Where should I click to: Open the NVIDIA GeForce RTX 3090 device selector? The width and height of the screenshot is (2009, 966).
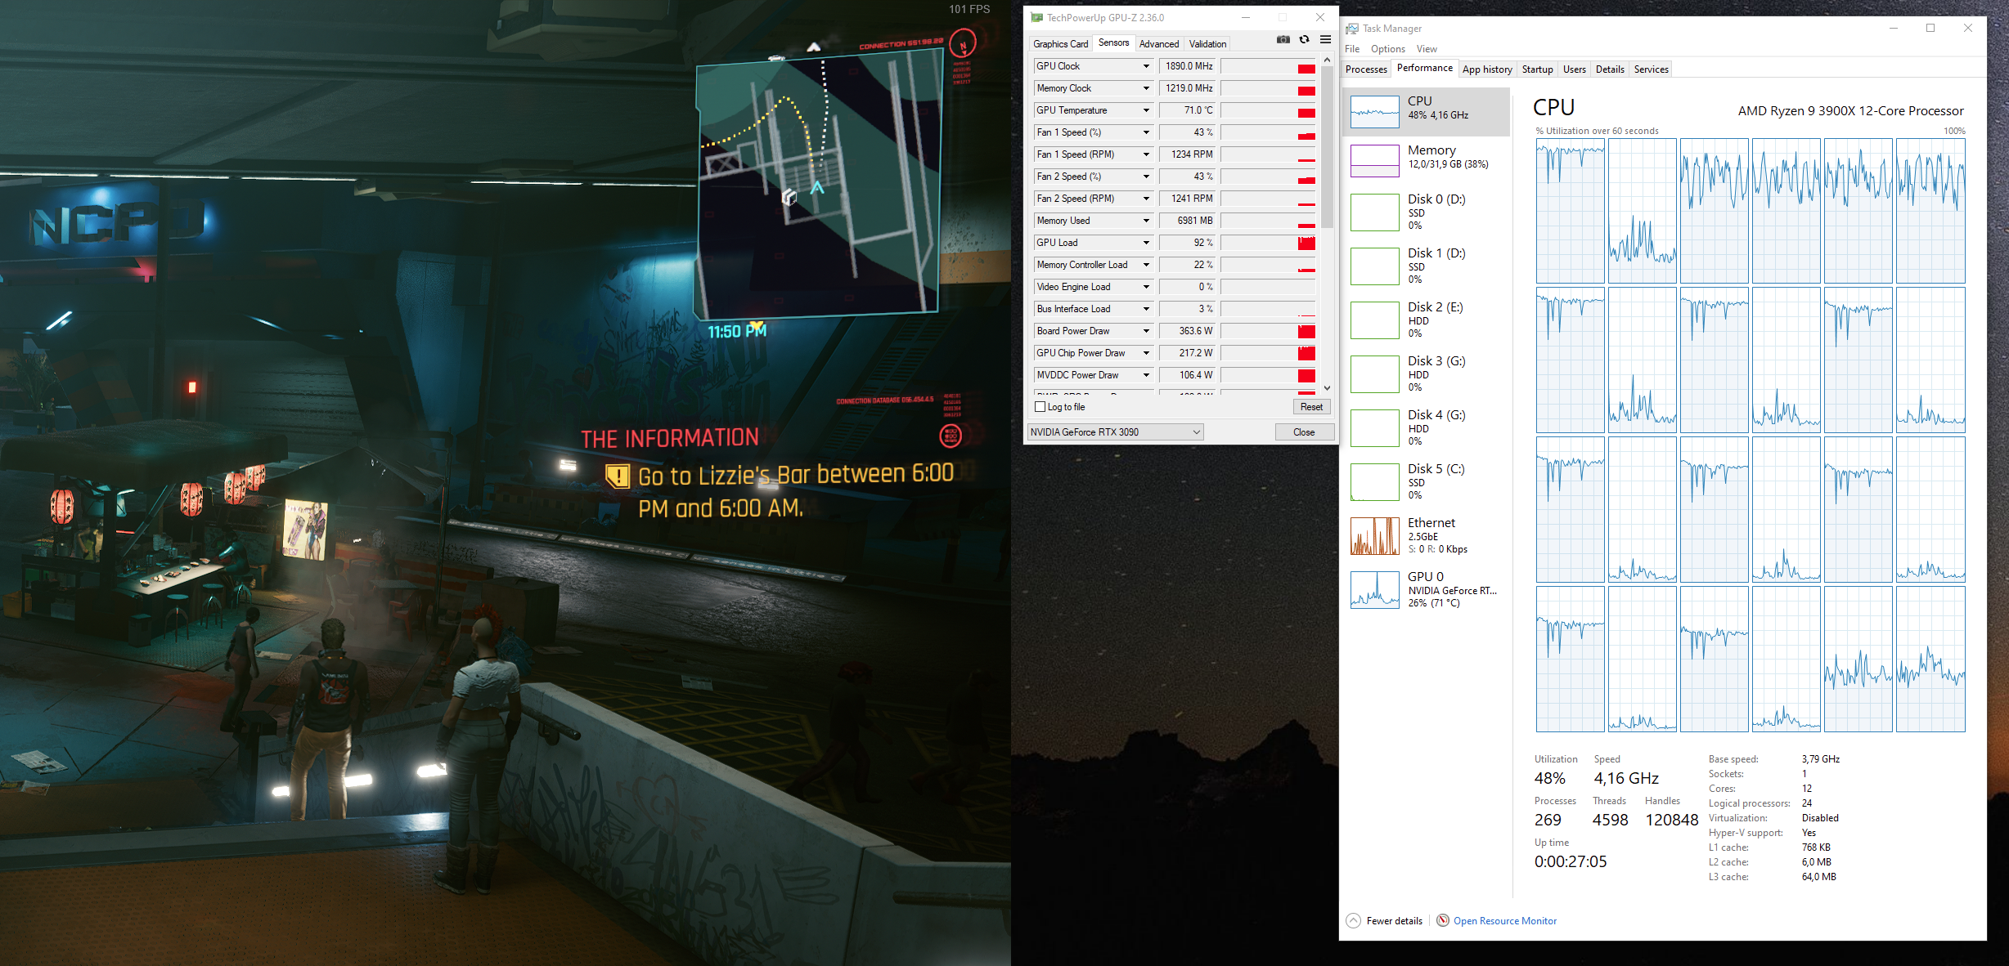[x=1115, y=432]
